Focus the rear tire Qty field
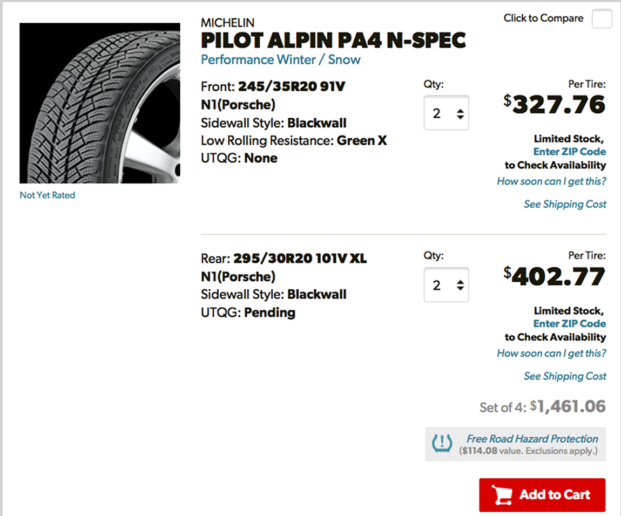Screen dimensions: 621x516 pos(447,285)
